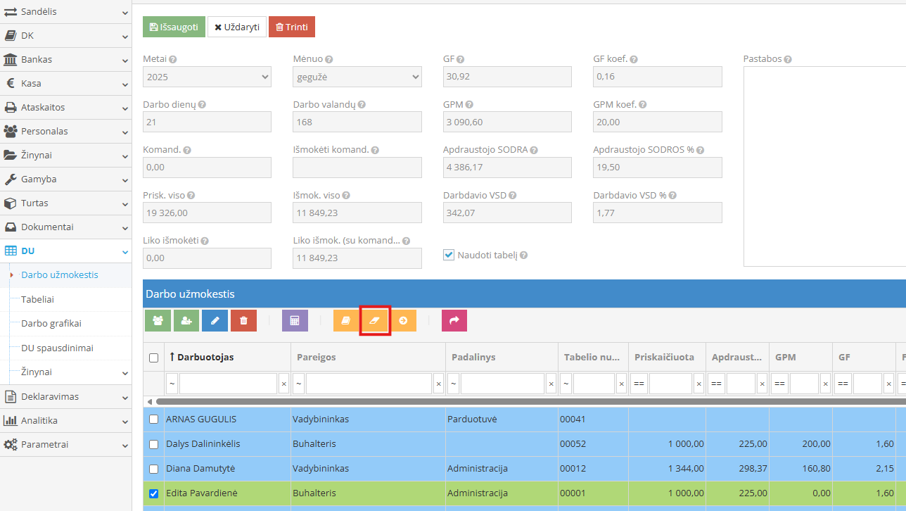Expand the Žinynai submenu under DU
The height and width of the screenshot is (511, 906).
coord(66,372)
